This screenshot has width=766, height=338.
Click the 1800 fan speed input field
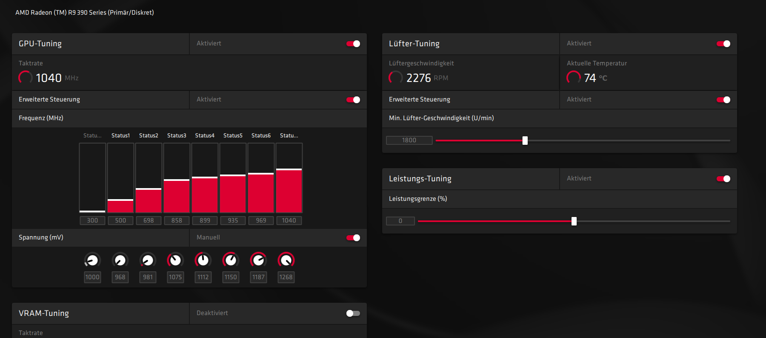click(409, 140)
